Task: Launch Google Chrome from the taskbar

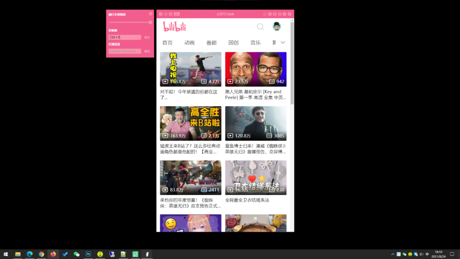Action: coord(41,254)
